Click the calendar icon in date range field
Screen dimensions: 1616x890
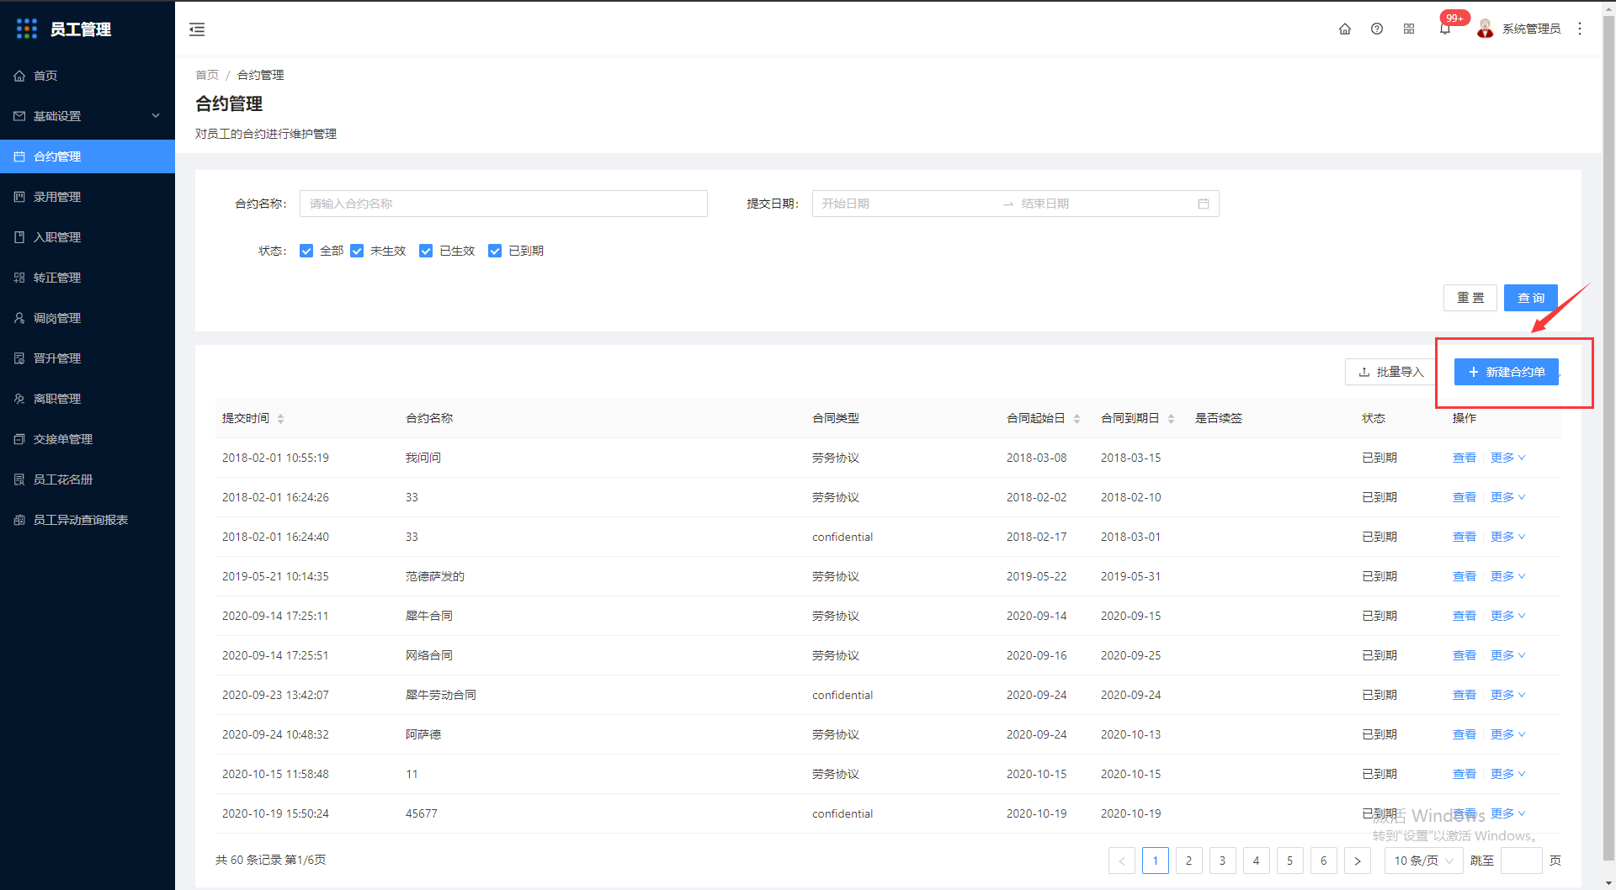(1204, 204)
